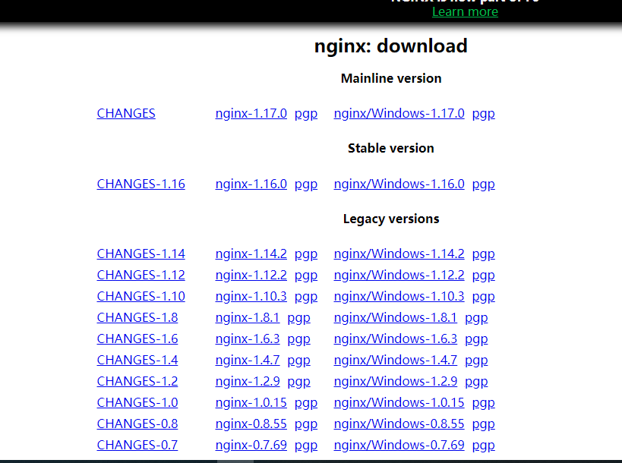Open CHANGES-0.8 link
This screenshot has height=463, width=622.
(137, 424)
